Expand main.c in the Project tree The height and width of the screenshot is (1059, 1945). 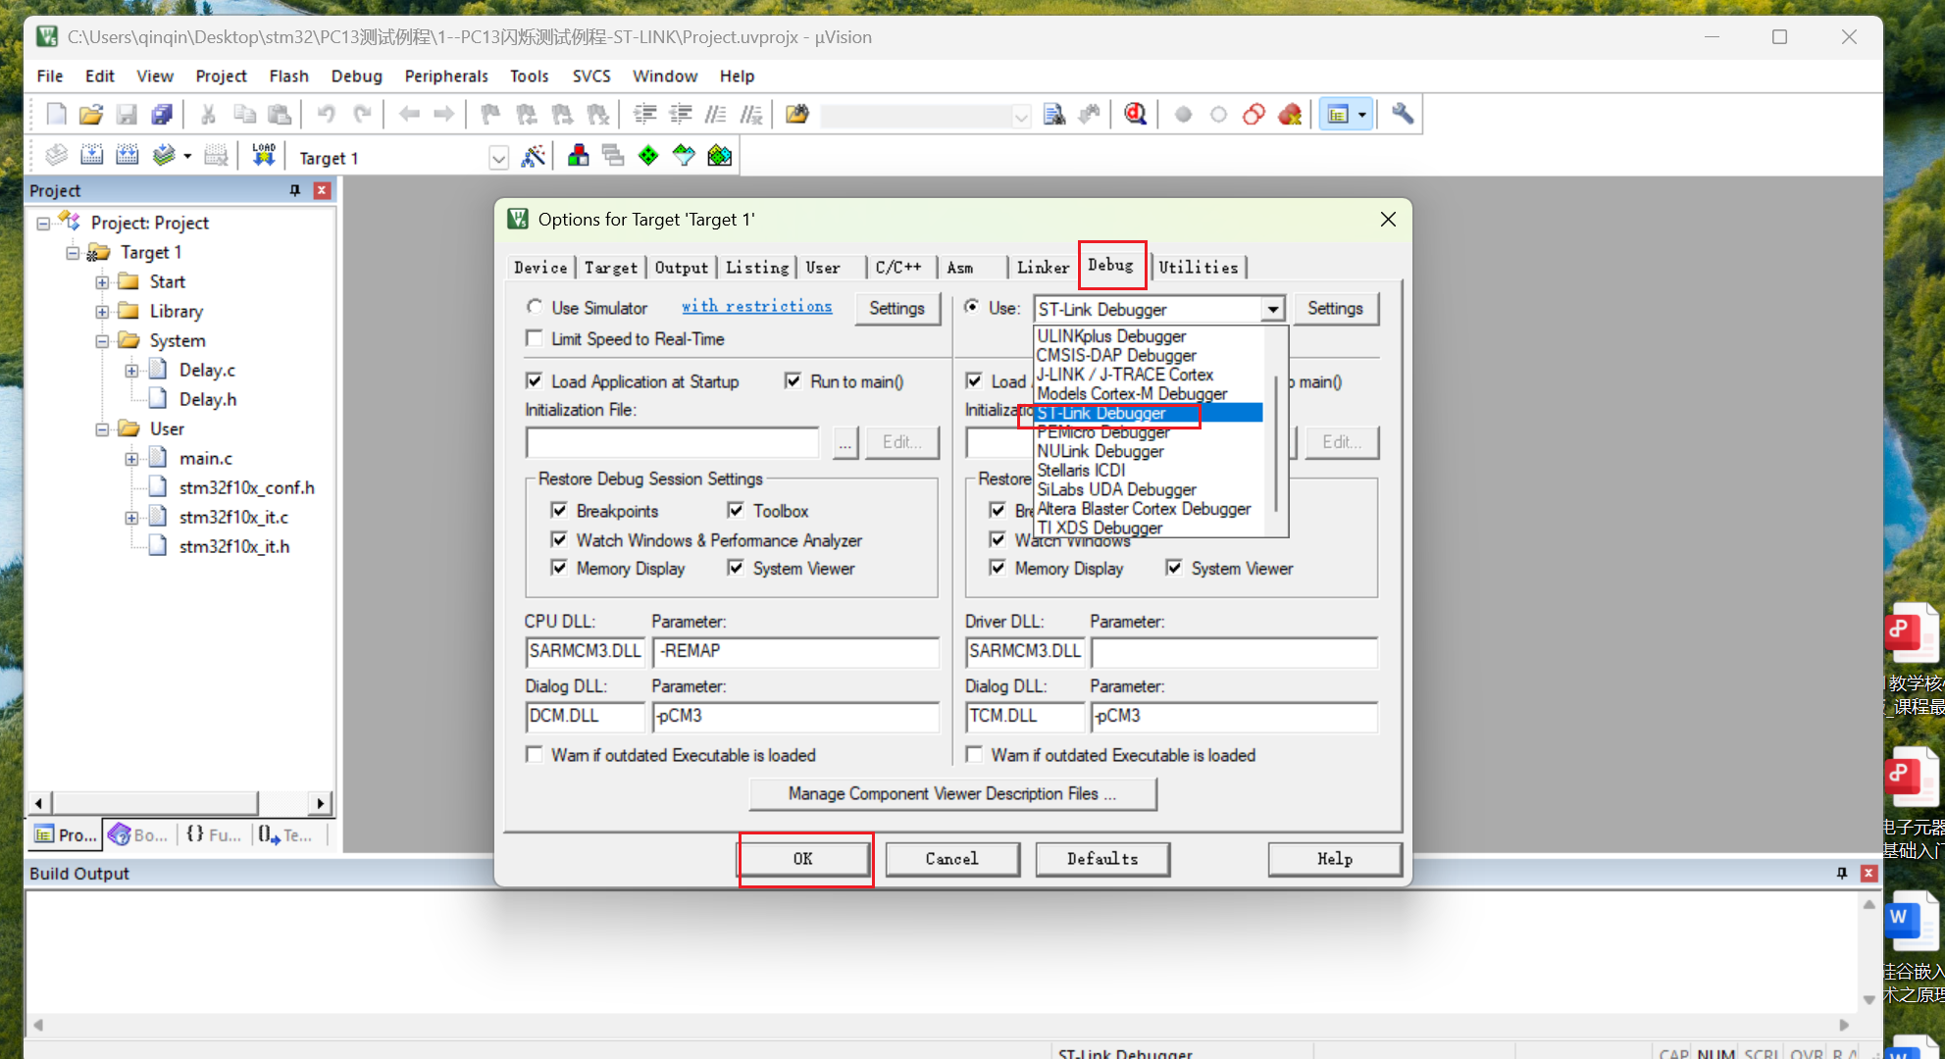131,459
